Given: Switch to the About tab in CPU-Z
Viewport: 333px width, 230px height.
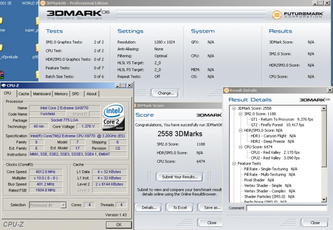Looking at the screenshot, I should [91, 94].
